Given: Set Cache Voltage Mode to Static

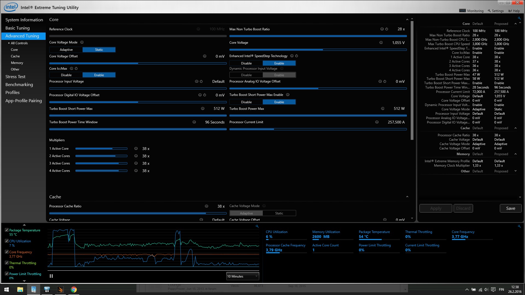Looking at the screenshot, I should tap(279, 213).
